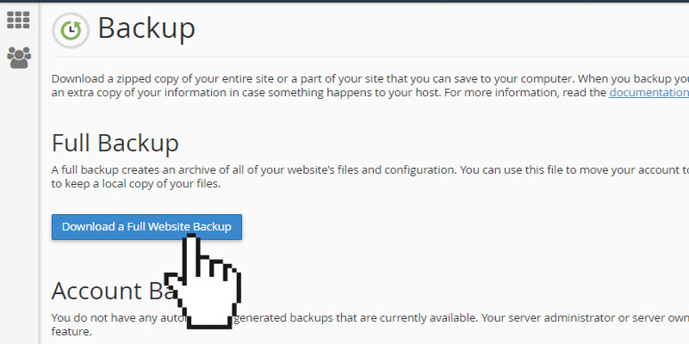Open the apps grid icon in sidebar
This screenshot has width=689, height=344.
18,20
